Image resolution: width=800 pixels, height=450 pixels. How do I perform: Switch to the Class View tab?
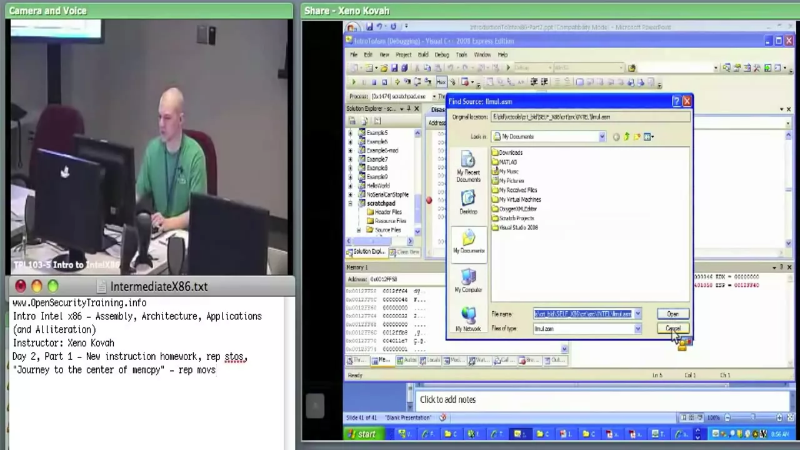[404, 252]
